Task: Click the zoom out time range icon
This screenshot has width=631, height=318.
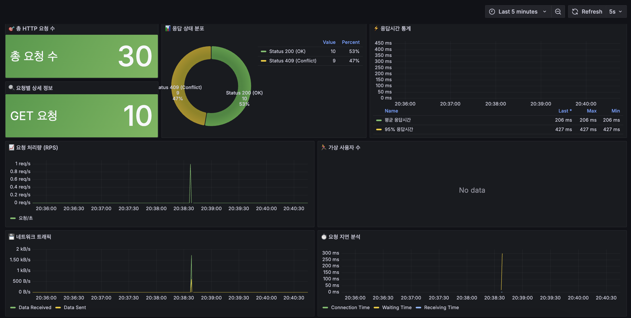Action: [x=558, y=12]
